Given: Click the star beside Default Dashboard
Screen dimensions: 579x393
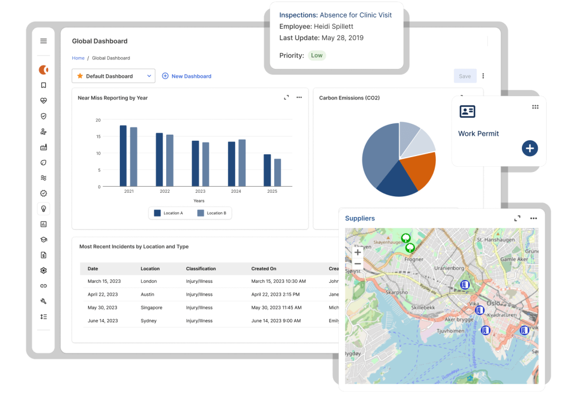Looking at the screenshot, I should pos(79,76).
